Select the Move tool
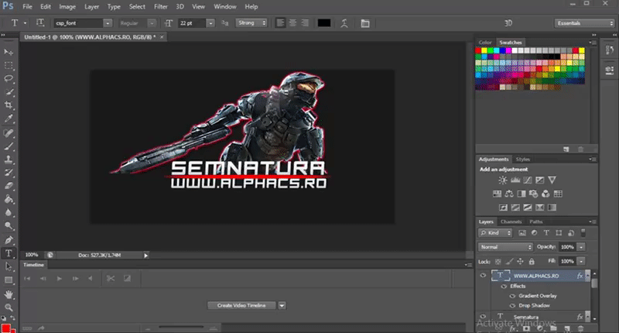619x333 pixels. (x=9, y=52)
